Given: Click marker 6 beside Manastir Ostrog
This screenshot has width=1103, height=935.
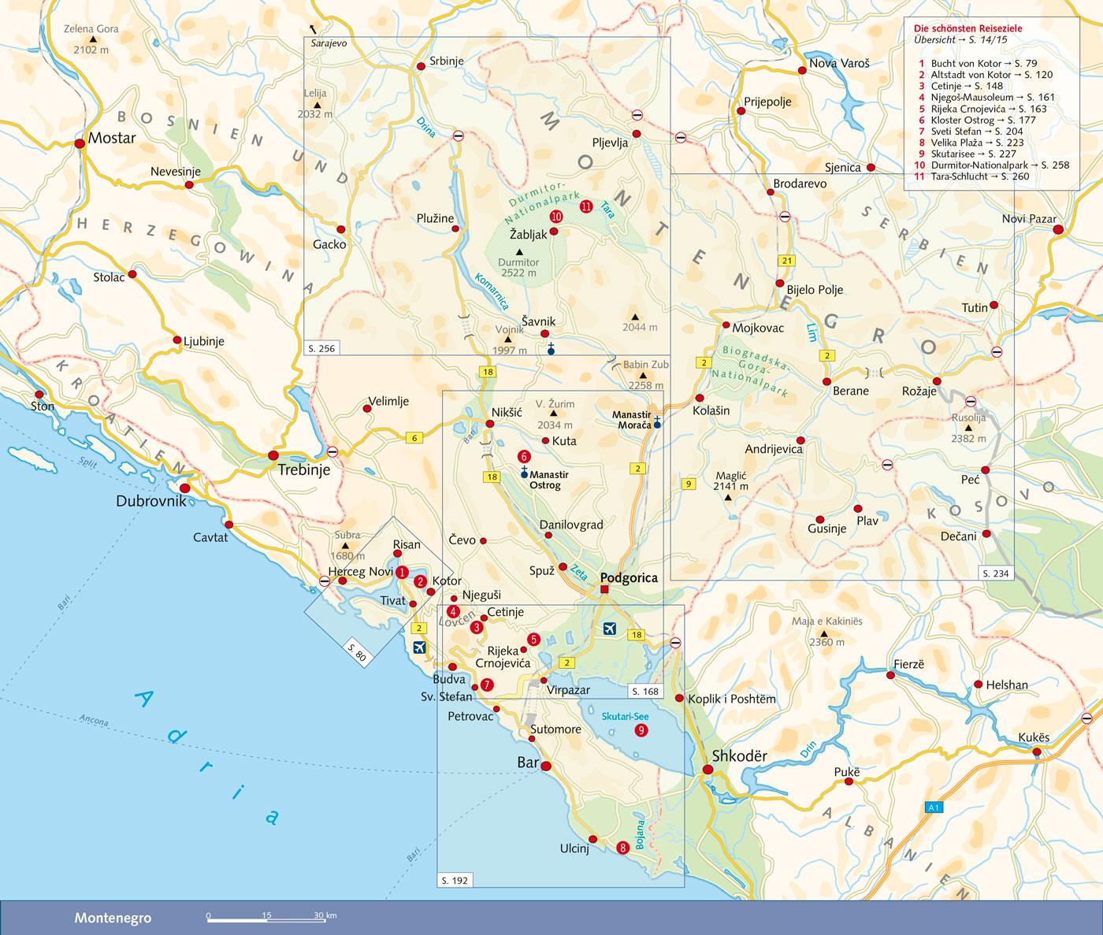Looking at the screenshot, I should 524,456.
